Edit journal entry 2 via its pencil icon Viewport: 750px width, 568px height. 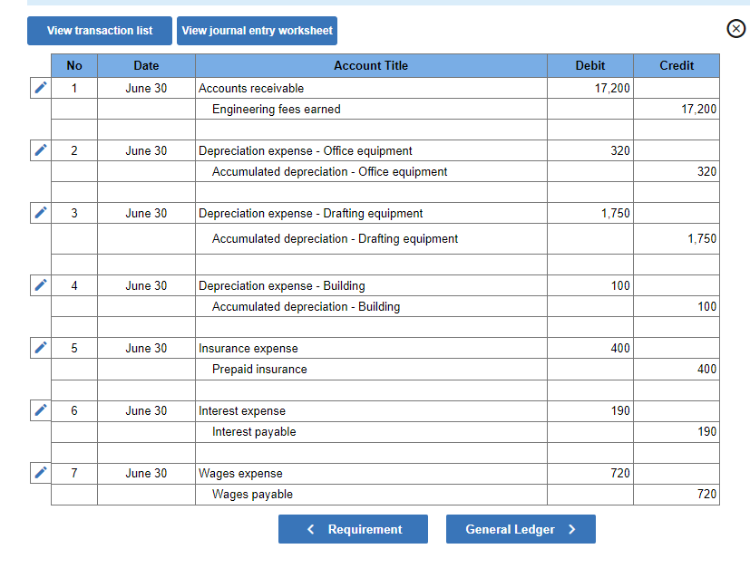[39, 149]
